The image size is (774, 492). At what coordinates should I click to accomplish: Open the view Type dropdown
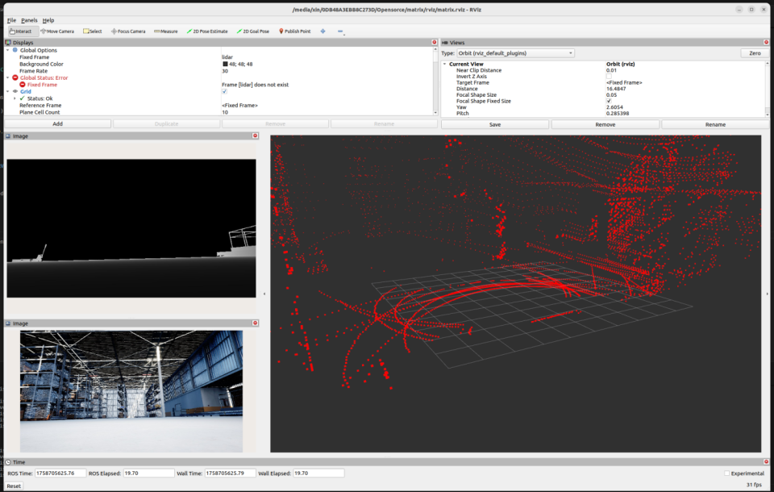tap(518, 53)
